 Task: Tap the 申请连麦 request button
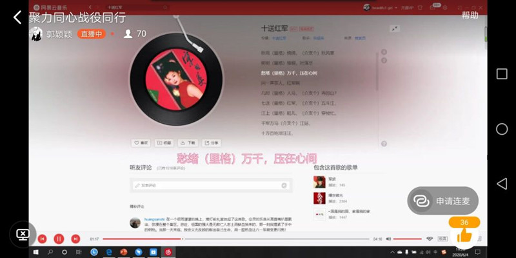(442, 201)
